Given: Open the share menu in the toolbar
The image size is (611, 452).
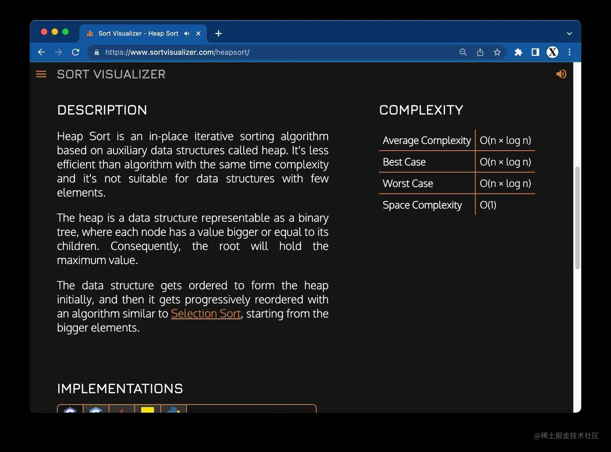Looking at the screenshot, I should (x=480, y=52).
